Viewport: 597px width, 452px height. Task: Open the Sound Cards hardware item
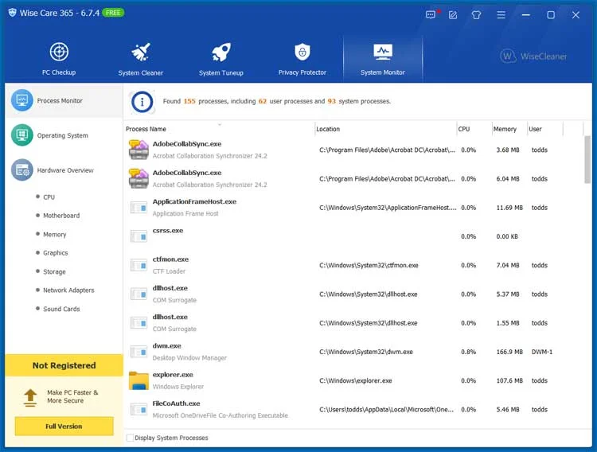[x=61, y=309]
